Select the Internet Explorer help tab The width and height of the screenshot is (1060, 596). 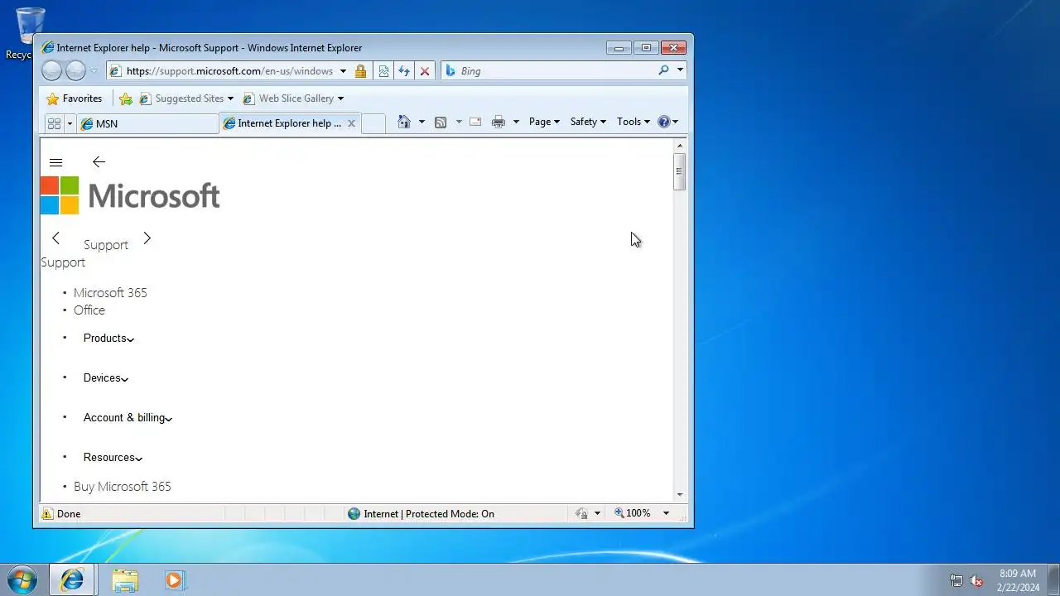[284, 123]
